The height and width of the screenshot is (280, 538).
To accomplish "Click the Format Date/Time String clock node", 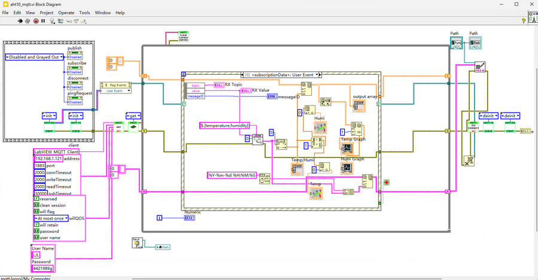I will click(264, 179).
